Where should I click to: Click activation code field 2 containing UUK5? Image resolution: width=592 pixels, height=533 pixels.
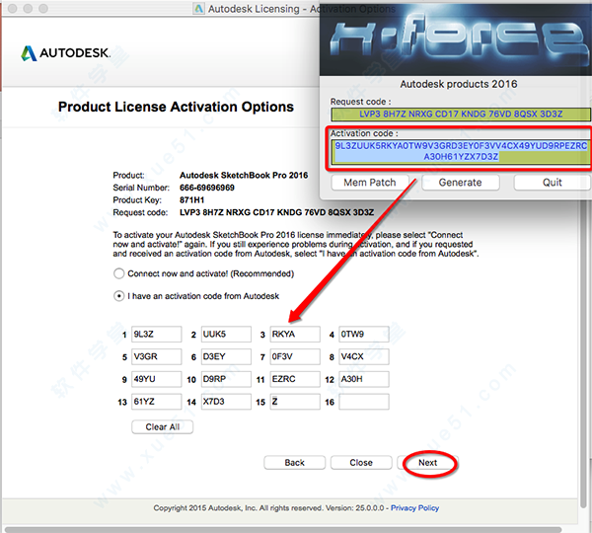[226, 335]
